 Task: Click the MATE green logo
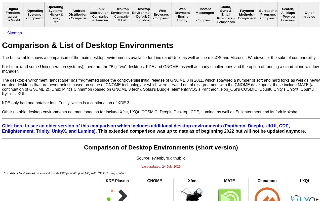pos(229,195)
